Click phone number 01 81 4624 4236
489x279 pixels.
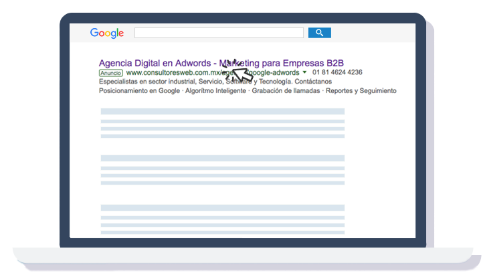click(337, 72)
